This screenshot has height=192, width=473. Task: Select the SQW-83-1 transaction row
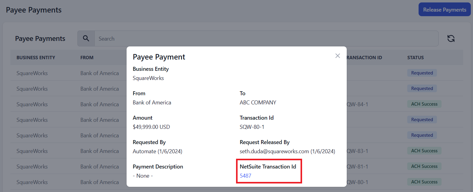357,151
